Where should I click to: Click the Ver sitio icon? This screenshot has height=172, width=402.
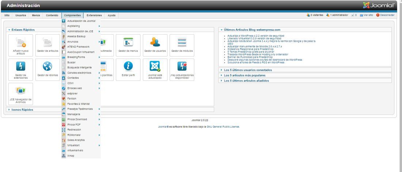coord(361,15)
